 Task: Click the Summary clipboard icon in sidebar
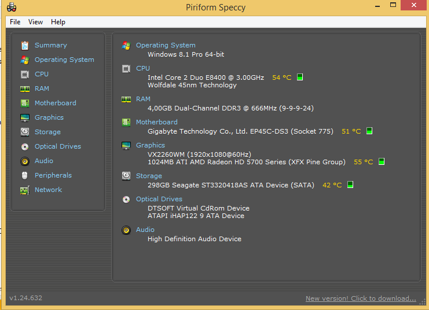point(25,45)
